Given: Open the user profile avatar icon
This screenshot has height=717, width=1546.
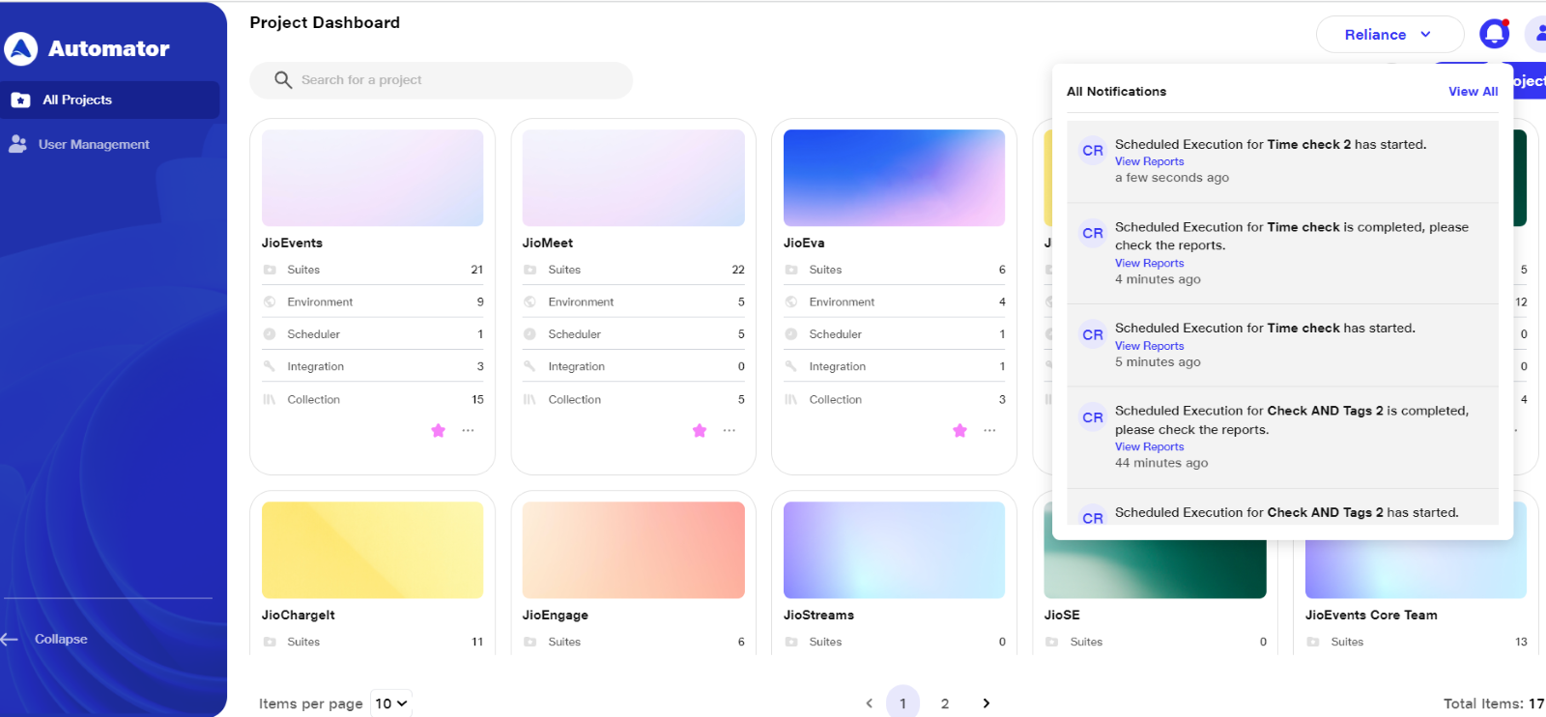Looking at the screenshot, I should 1536,34.
